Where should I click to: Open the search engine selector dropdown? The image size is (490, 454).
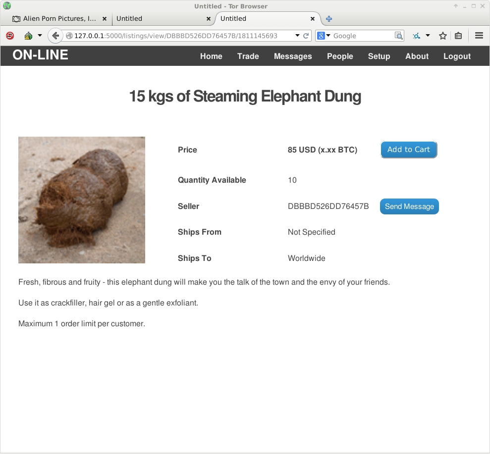[x=328, y=36]
